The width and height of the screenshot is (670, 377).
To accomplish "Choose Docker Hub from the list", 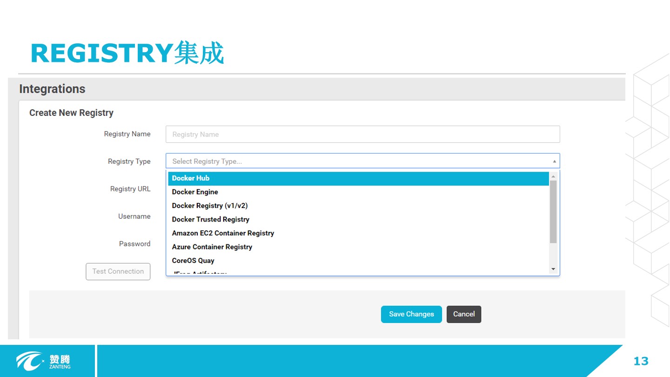I will tap(358, 178).
